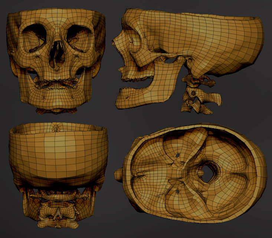Select the top-down cranial interior view

coord(190,173)
